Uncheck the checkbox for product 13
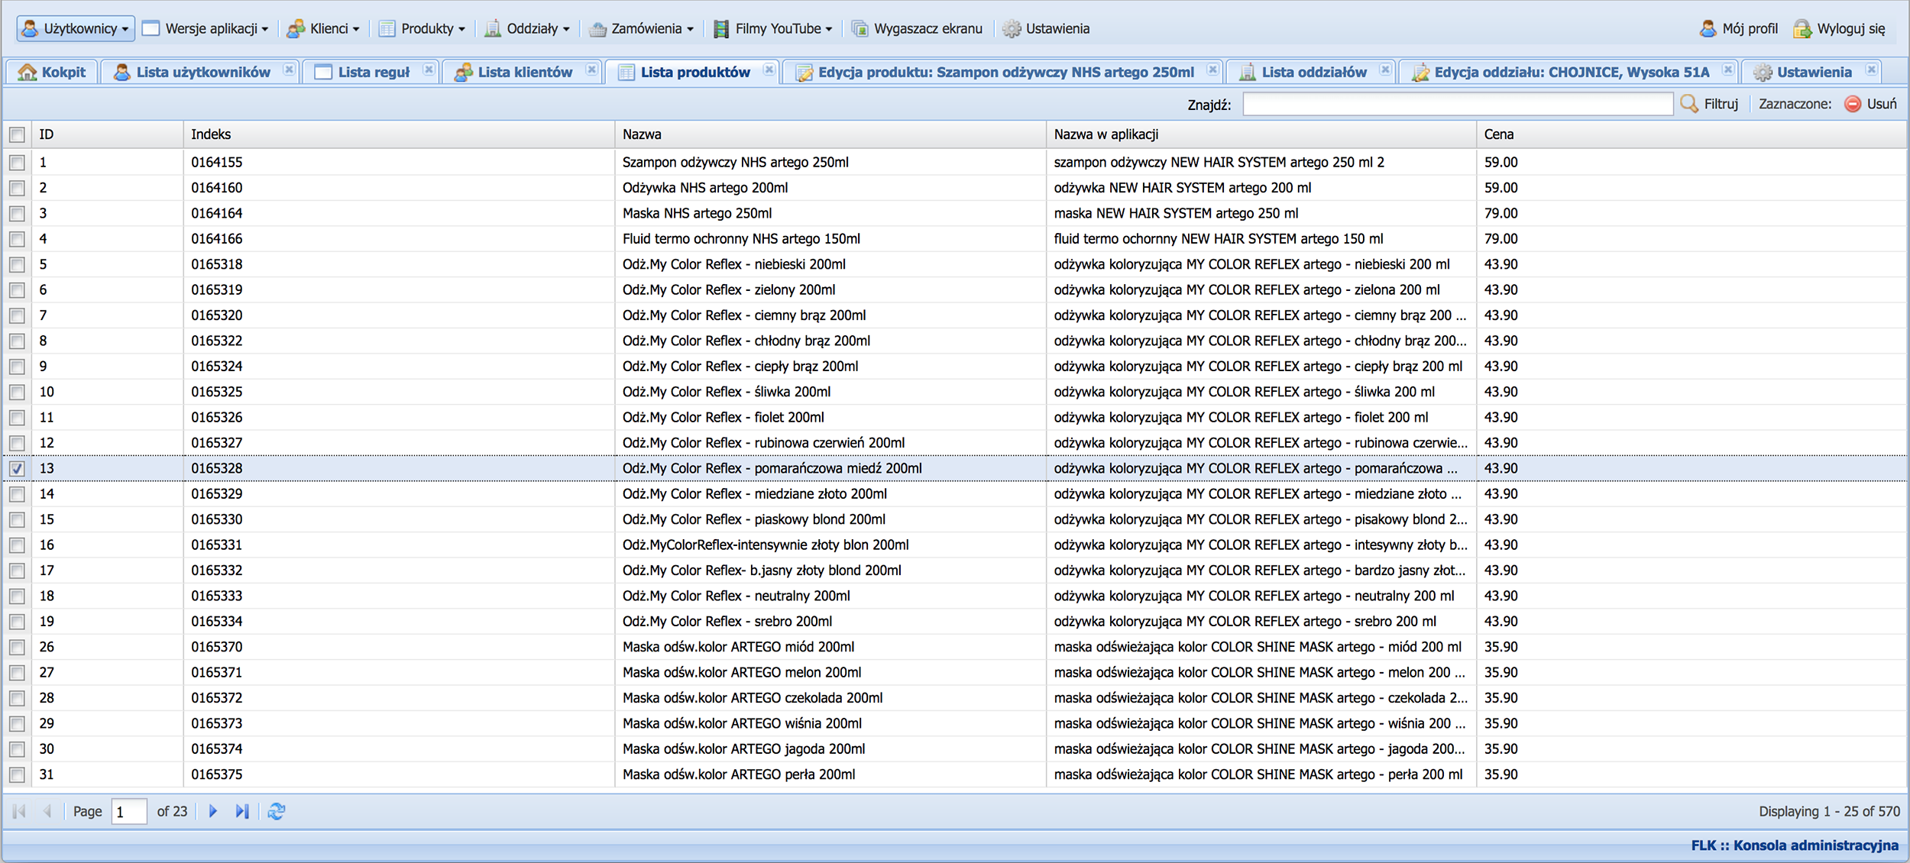 (17, 468)
